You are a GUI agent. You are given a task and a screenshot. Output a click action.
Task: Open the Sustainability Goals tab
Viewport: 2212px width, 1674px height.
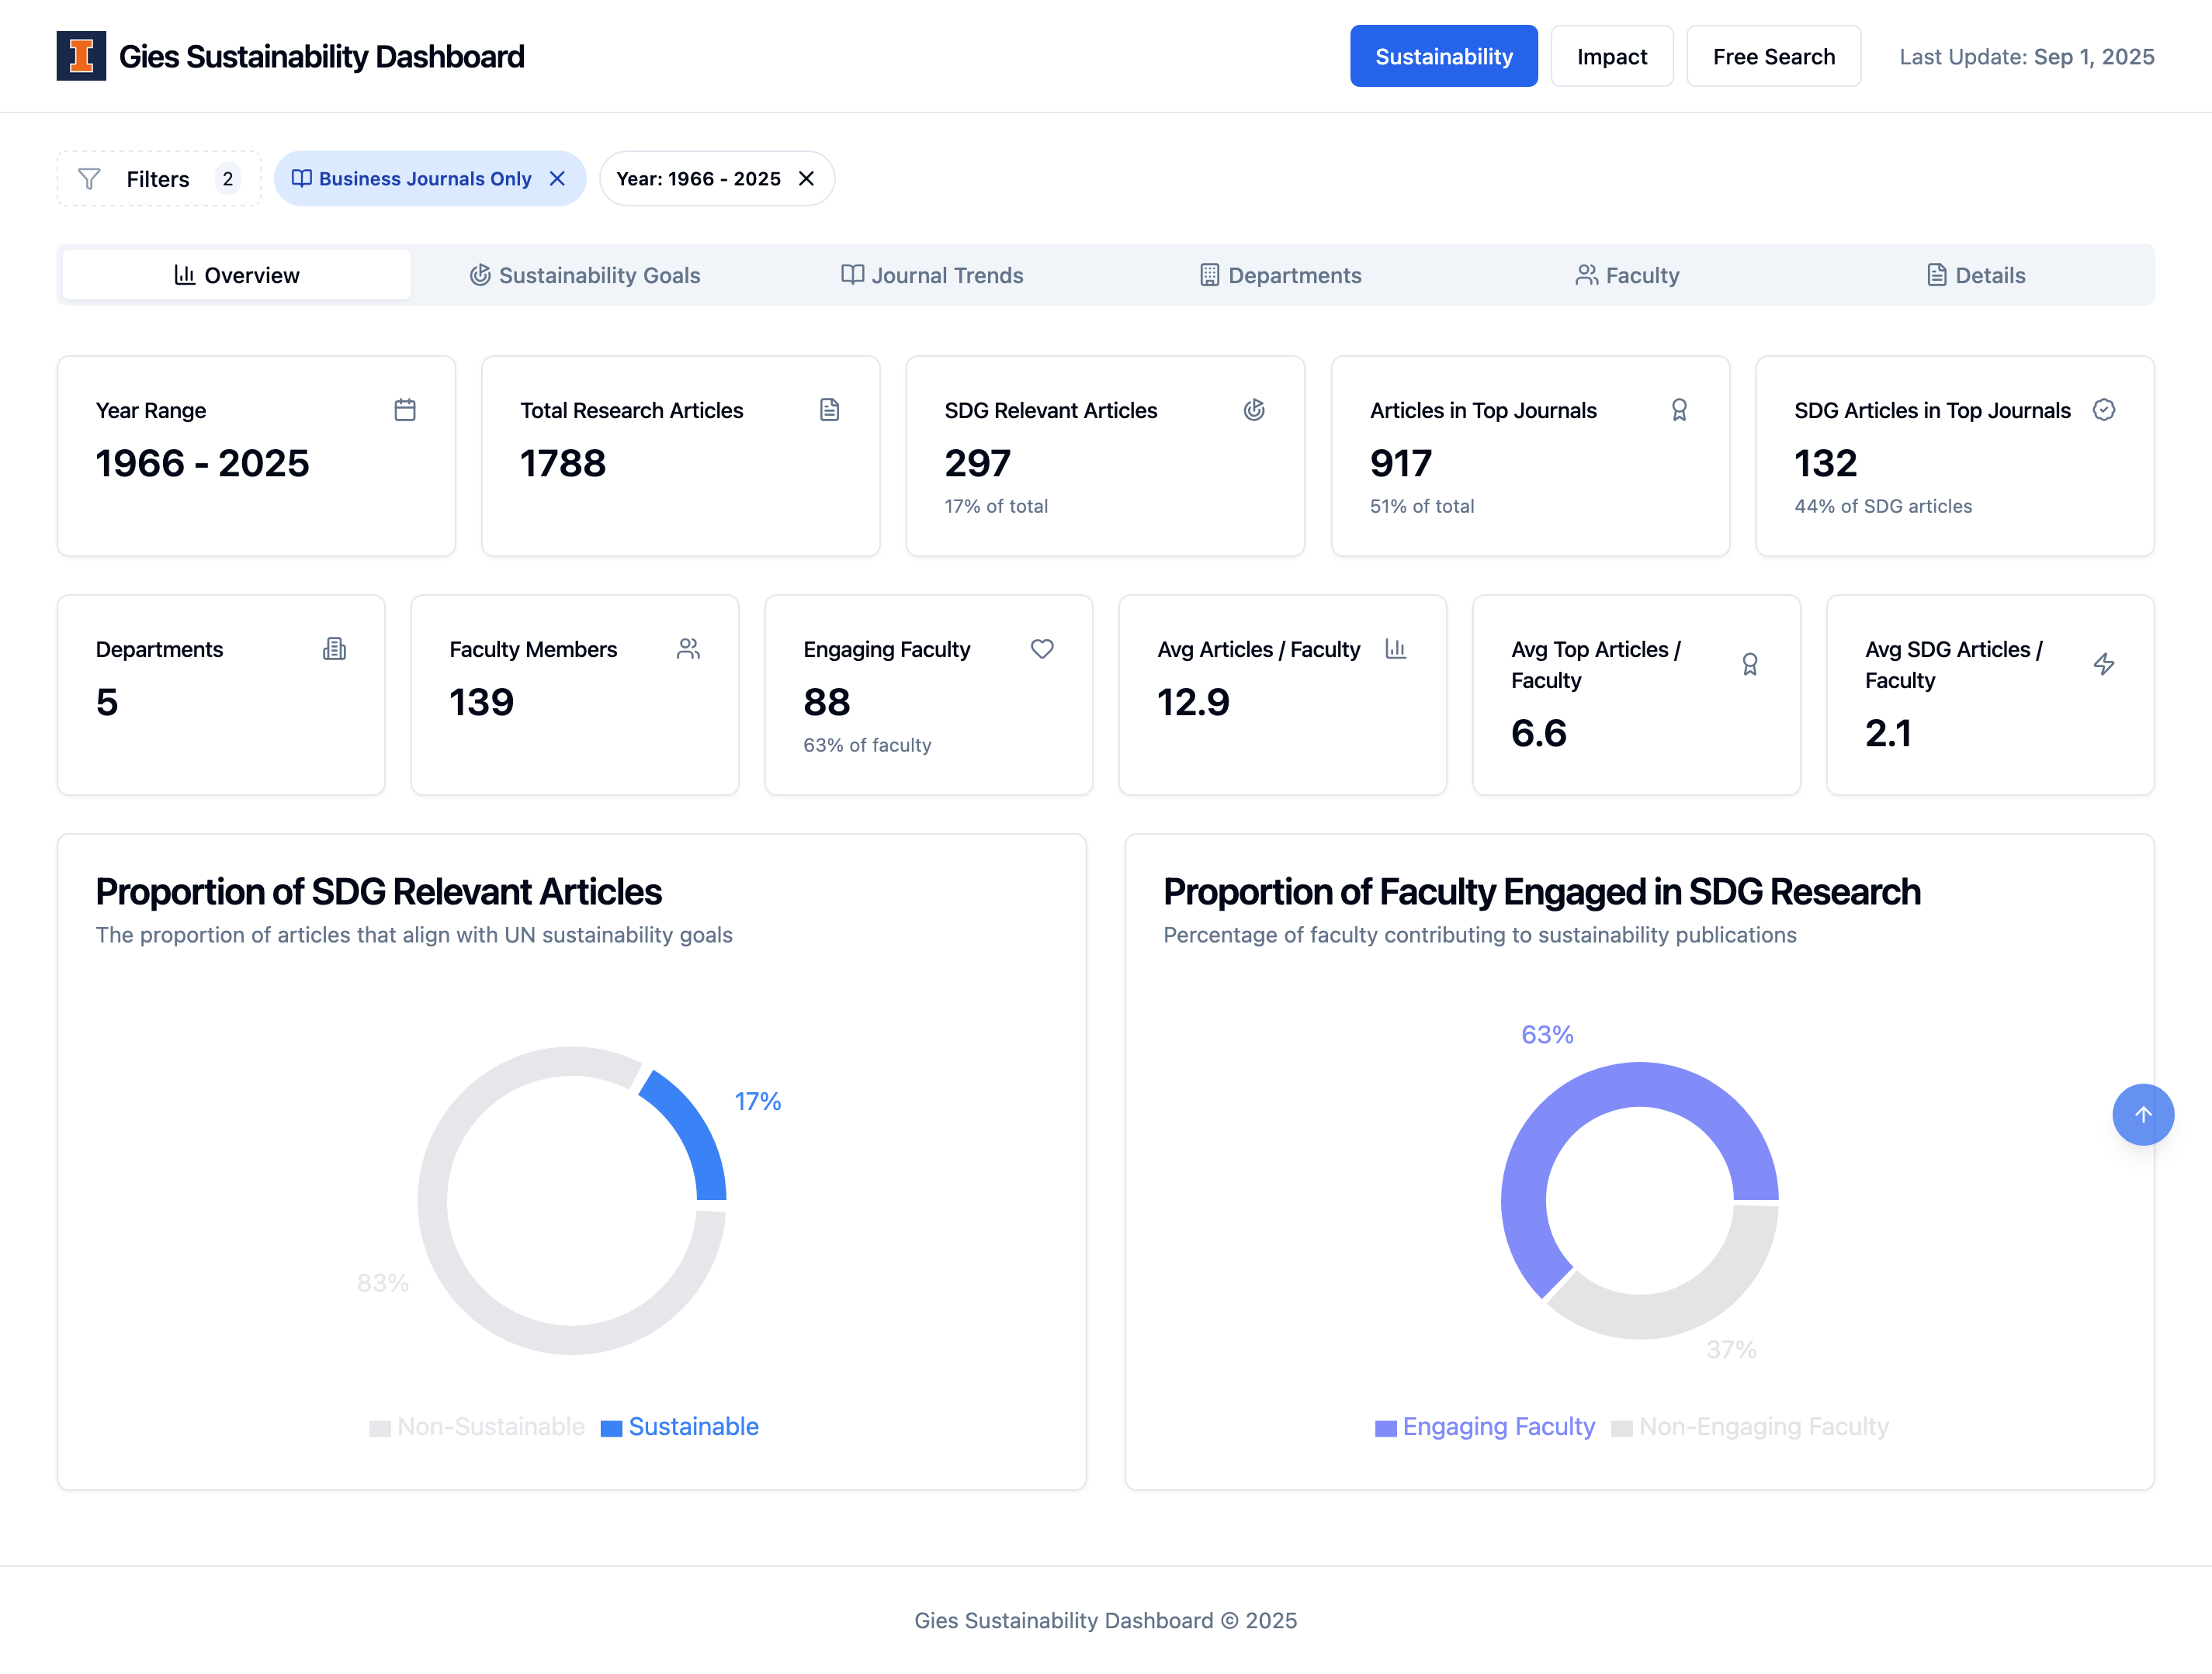coord(584,275)
